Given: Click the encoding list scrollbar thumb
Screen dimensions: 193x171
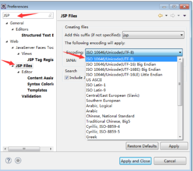Looking at the screenshot, I should tap(180, 84).
